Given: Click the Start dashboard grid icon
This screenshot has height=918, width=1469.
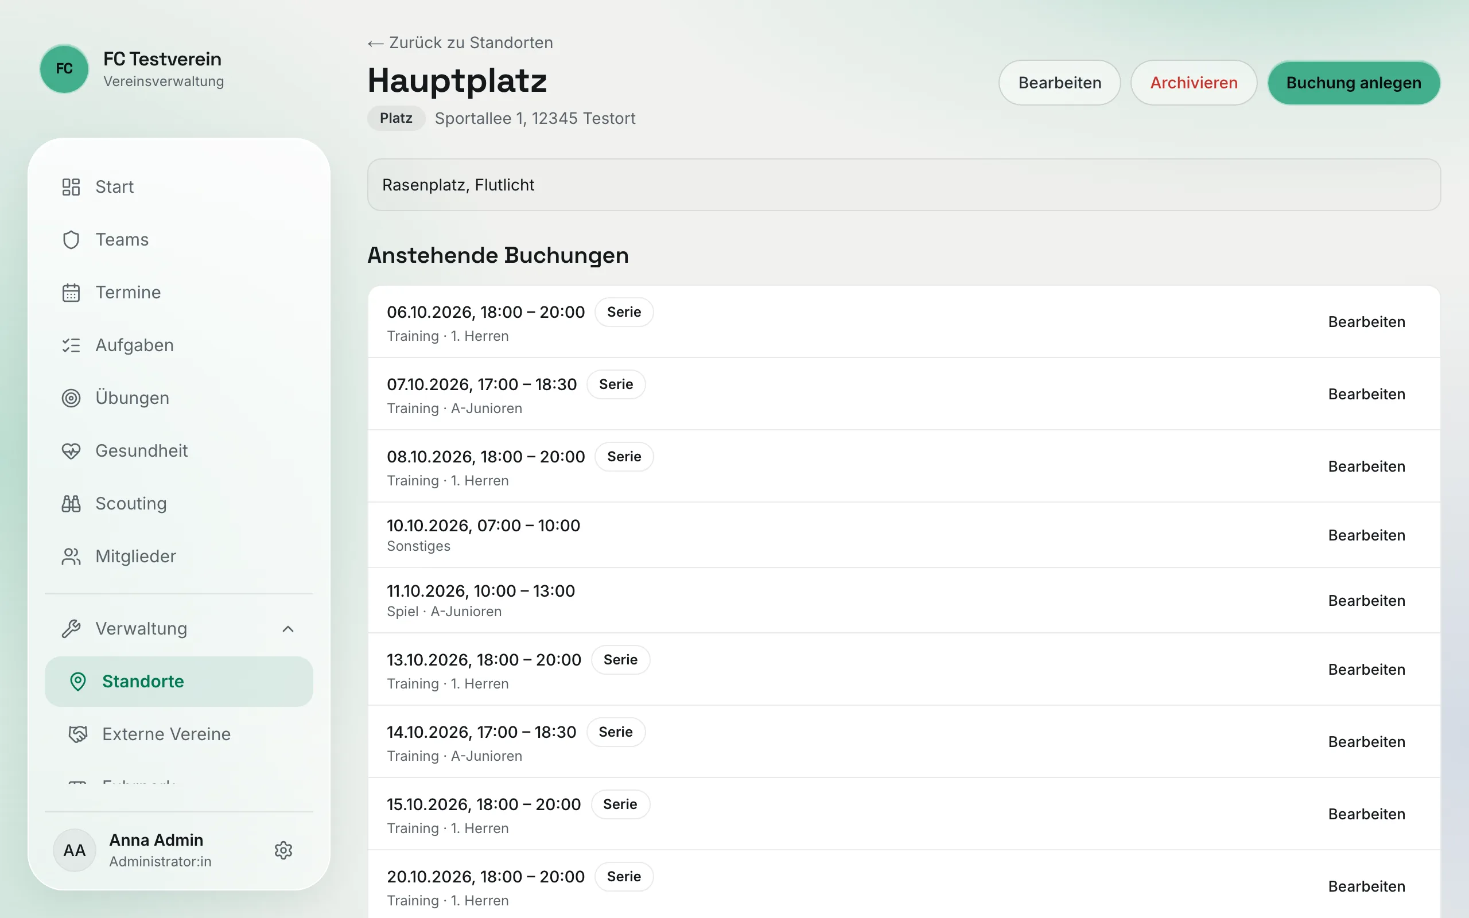Looking at the screenshot, I should point(71,187).
